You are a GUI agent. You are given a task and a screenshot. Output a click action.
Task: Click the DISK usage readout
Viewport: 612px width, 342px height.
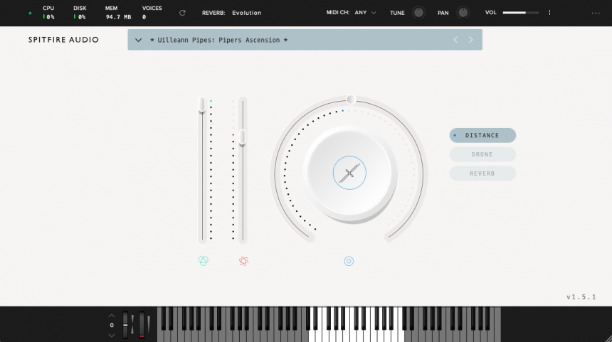click(80, 13)
